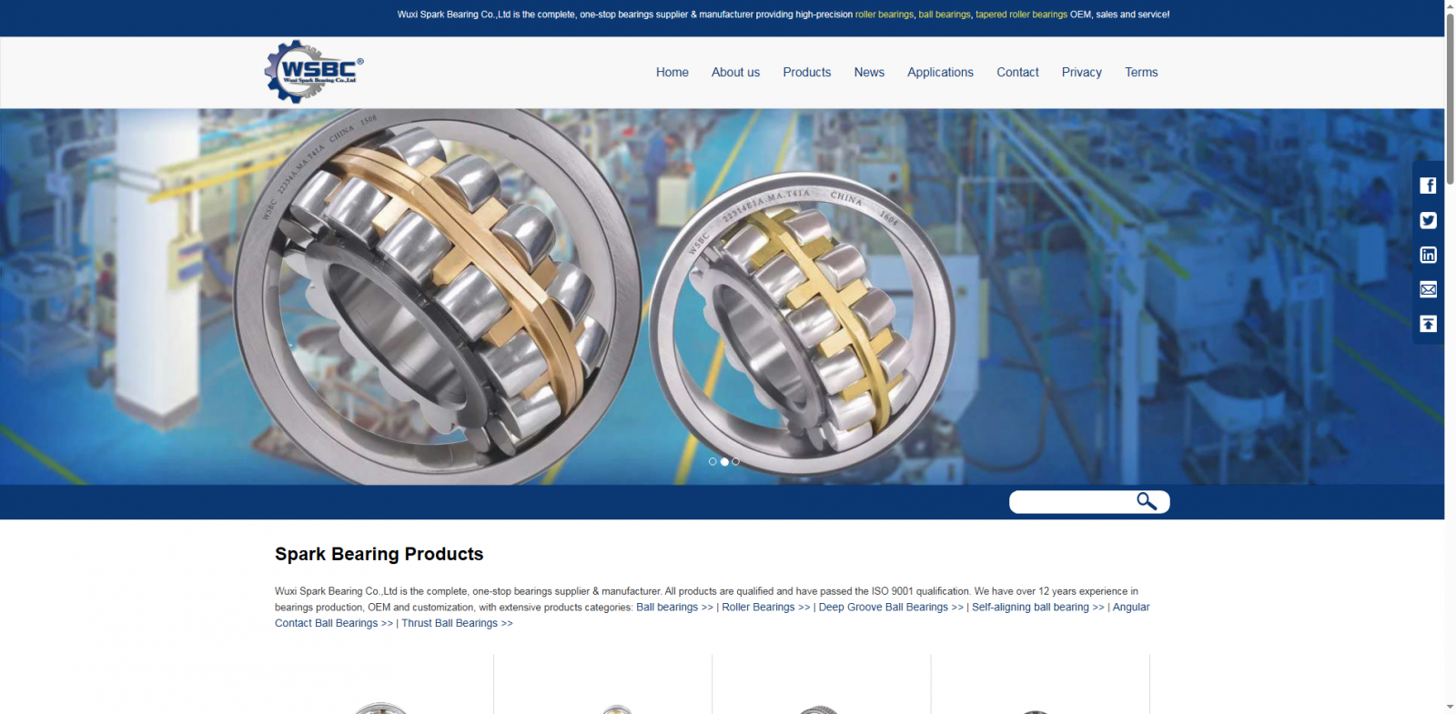
Task: Click the WSBC gear logo
Action: 314,72
